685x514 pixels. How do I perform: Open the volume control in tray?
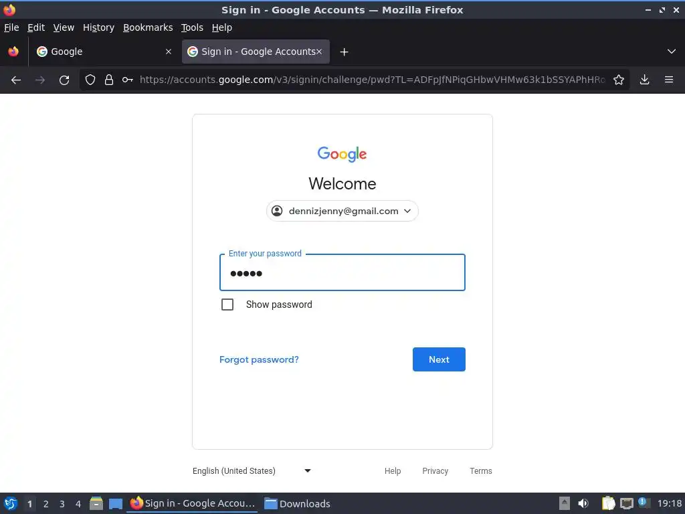coord(583,503)
